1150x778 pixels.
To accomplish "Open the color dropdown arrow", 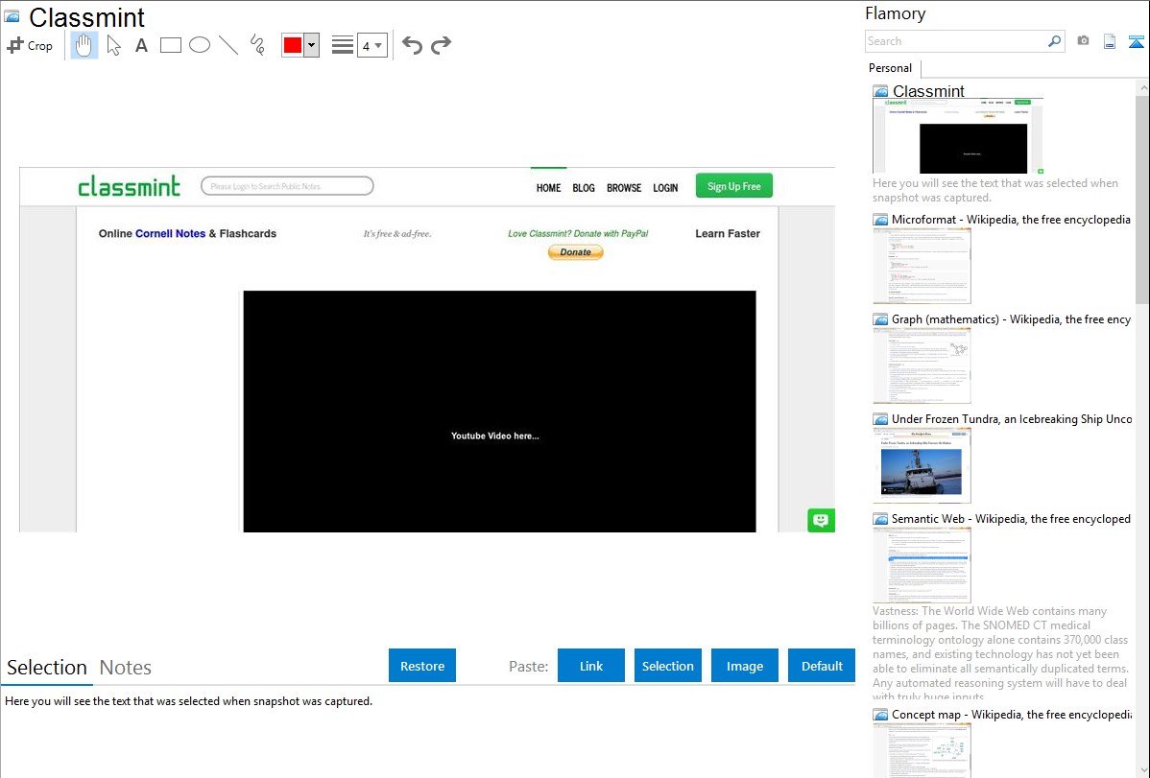I will [x=312, y=45].
